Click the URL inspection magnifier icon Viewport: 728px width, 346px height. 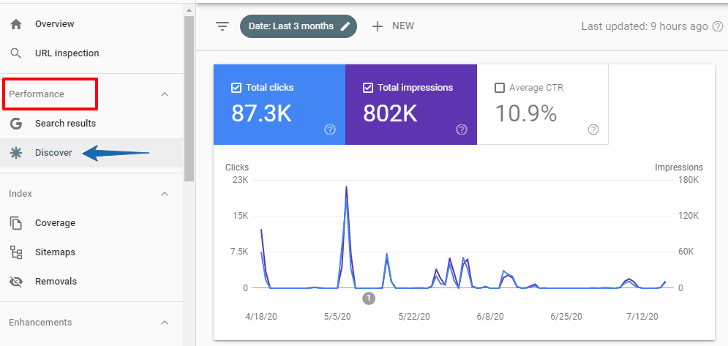click(x=16, y=53)
